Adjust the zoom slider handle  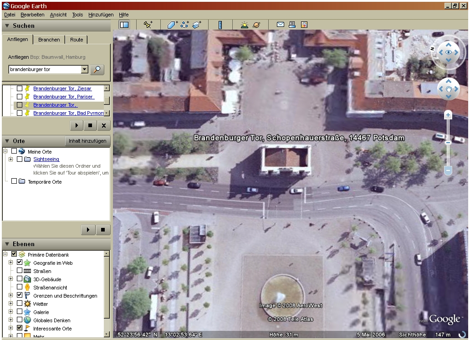pyautogui.click(x=448, y=143)
